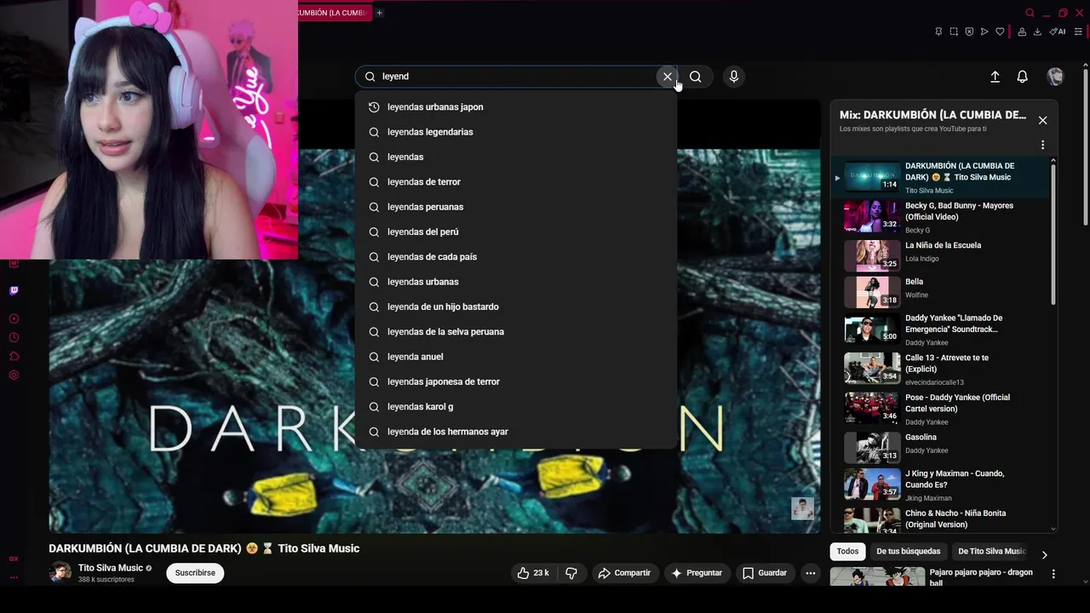Open sidebar three-dot setup menu
The height and width of the screenshot is (613, 1090).
tap(14, 577)
